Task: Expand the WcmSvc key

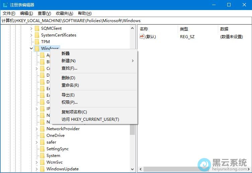Action: [x=36, y=162]
